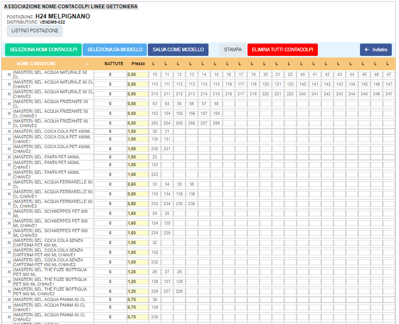Delete ACQUA NATURALE 50 CL CHIAVE2 row
This screenshot has width=399, height=324.
9,94
